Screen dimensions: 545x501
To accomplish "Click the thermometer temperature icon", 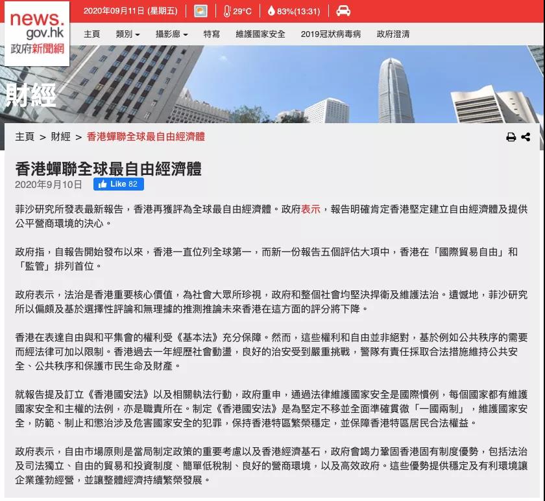I will pos(227,11).
